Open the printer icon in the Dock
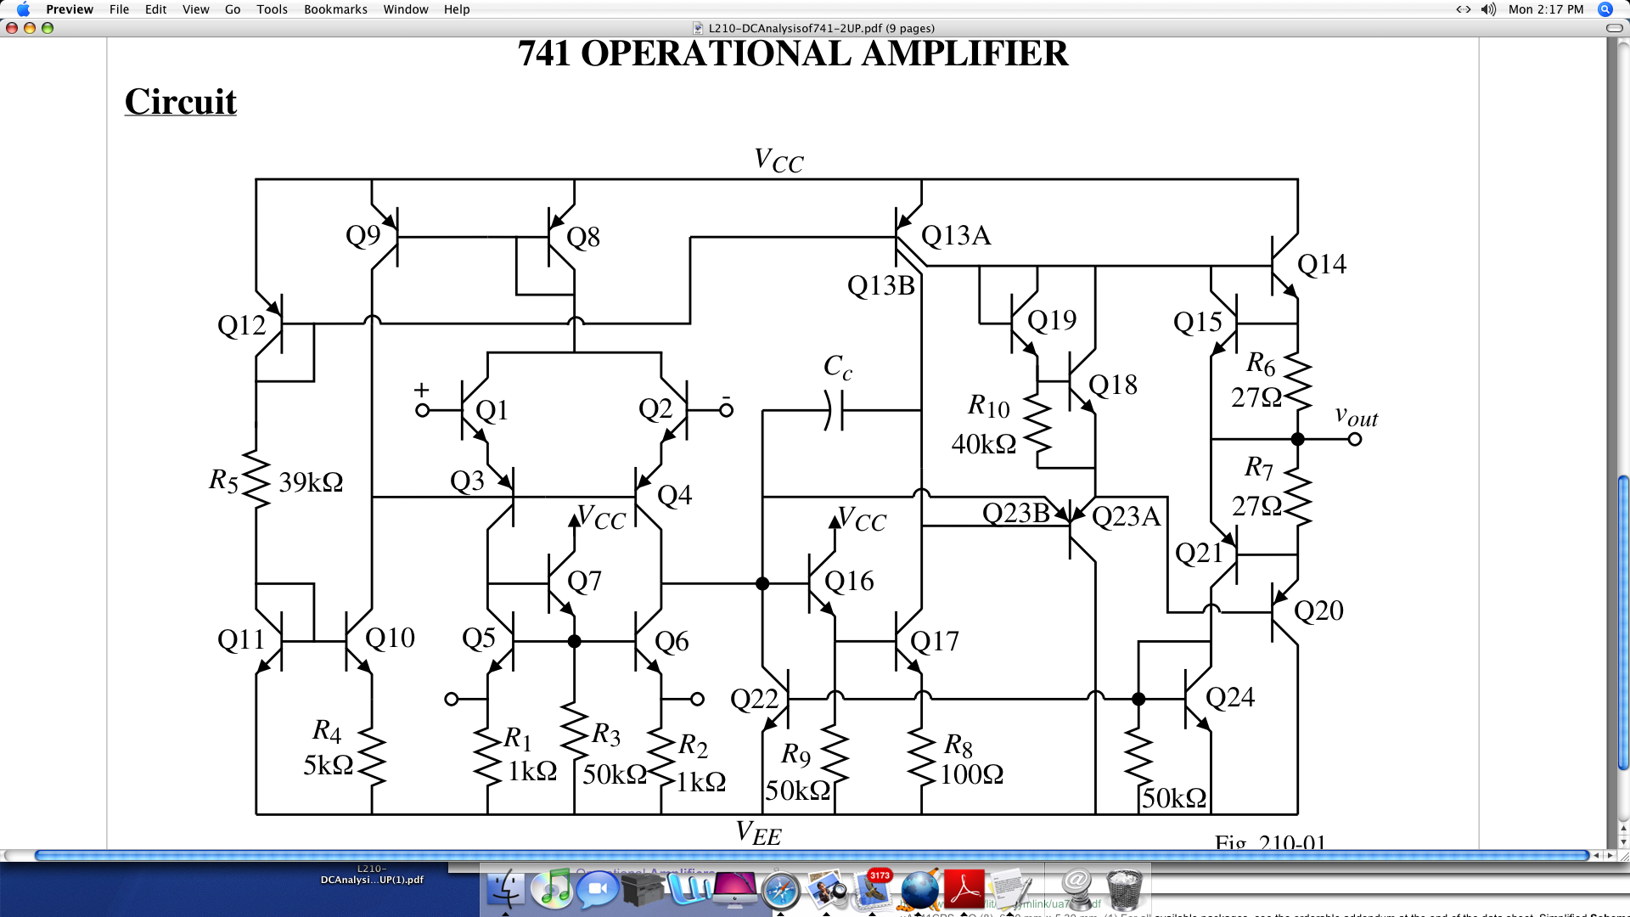 click(x=643, y=891)
